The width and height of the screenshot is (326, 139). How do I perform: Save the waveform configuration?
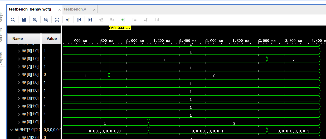coord(24,19)
